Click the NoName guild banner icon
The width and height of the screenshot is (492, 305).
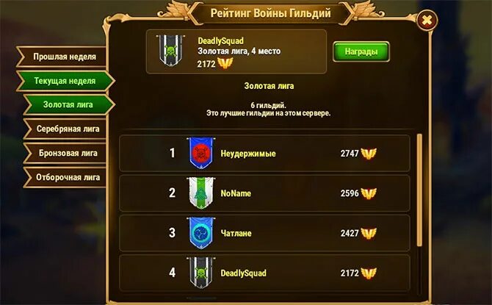point(201,193)
